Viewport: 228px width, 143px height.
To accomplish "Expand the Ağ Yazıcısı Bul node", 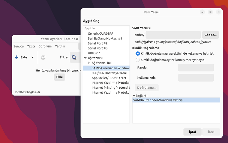I will 89,63.
